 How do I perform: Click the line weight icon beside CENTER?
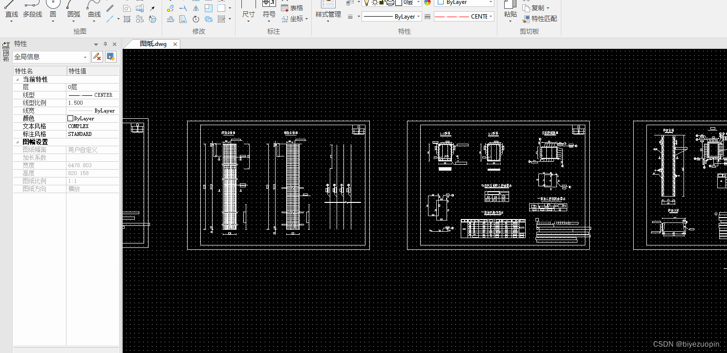(x=428, y=17)
